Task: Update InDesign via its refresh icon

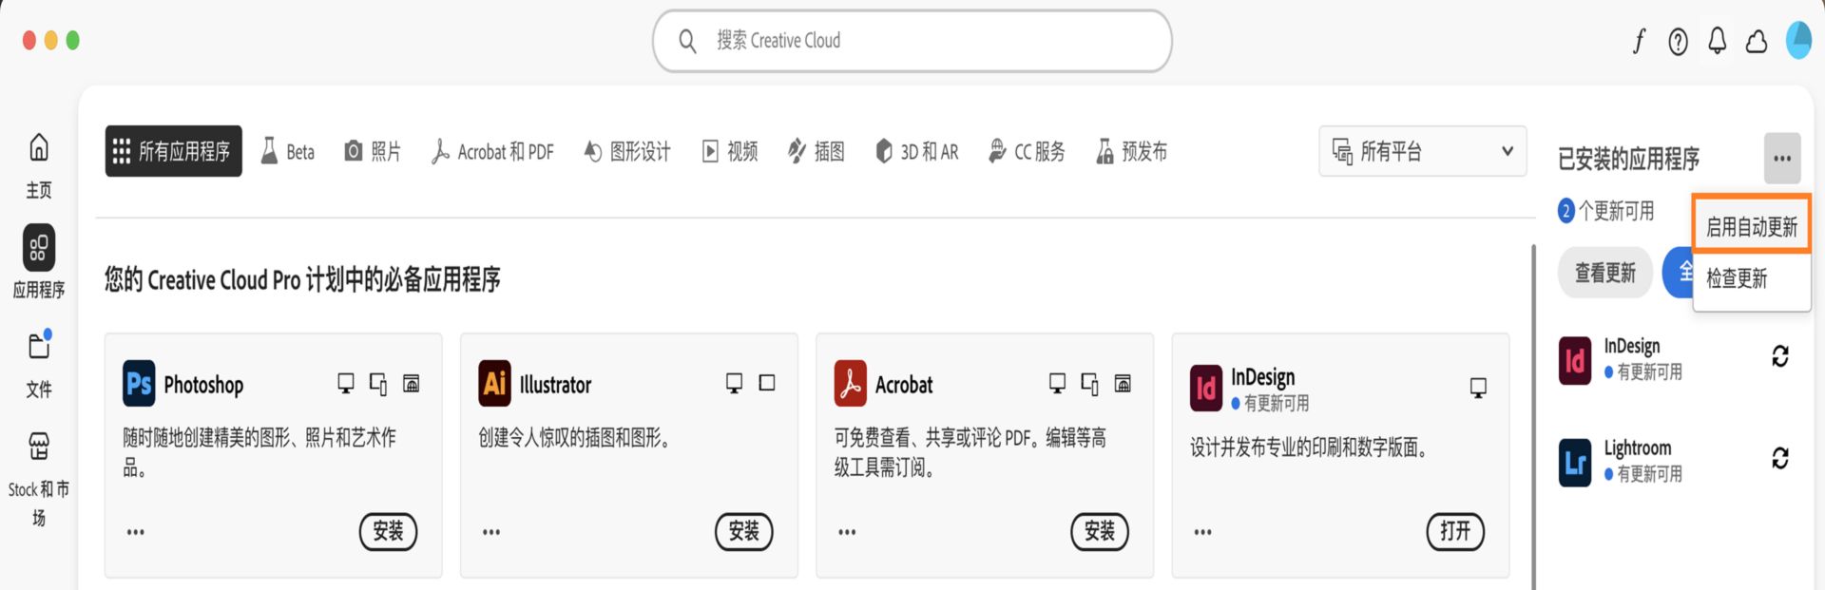Action: pos(1780,356)
